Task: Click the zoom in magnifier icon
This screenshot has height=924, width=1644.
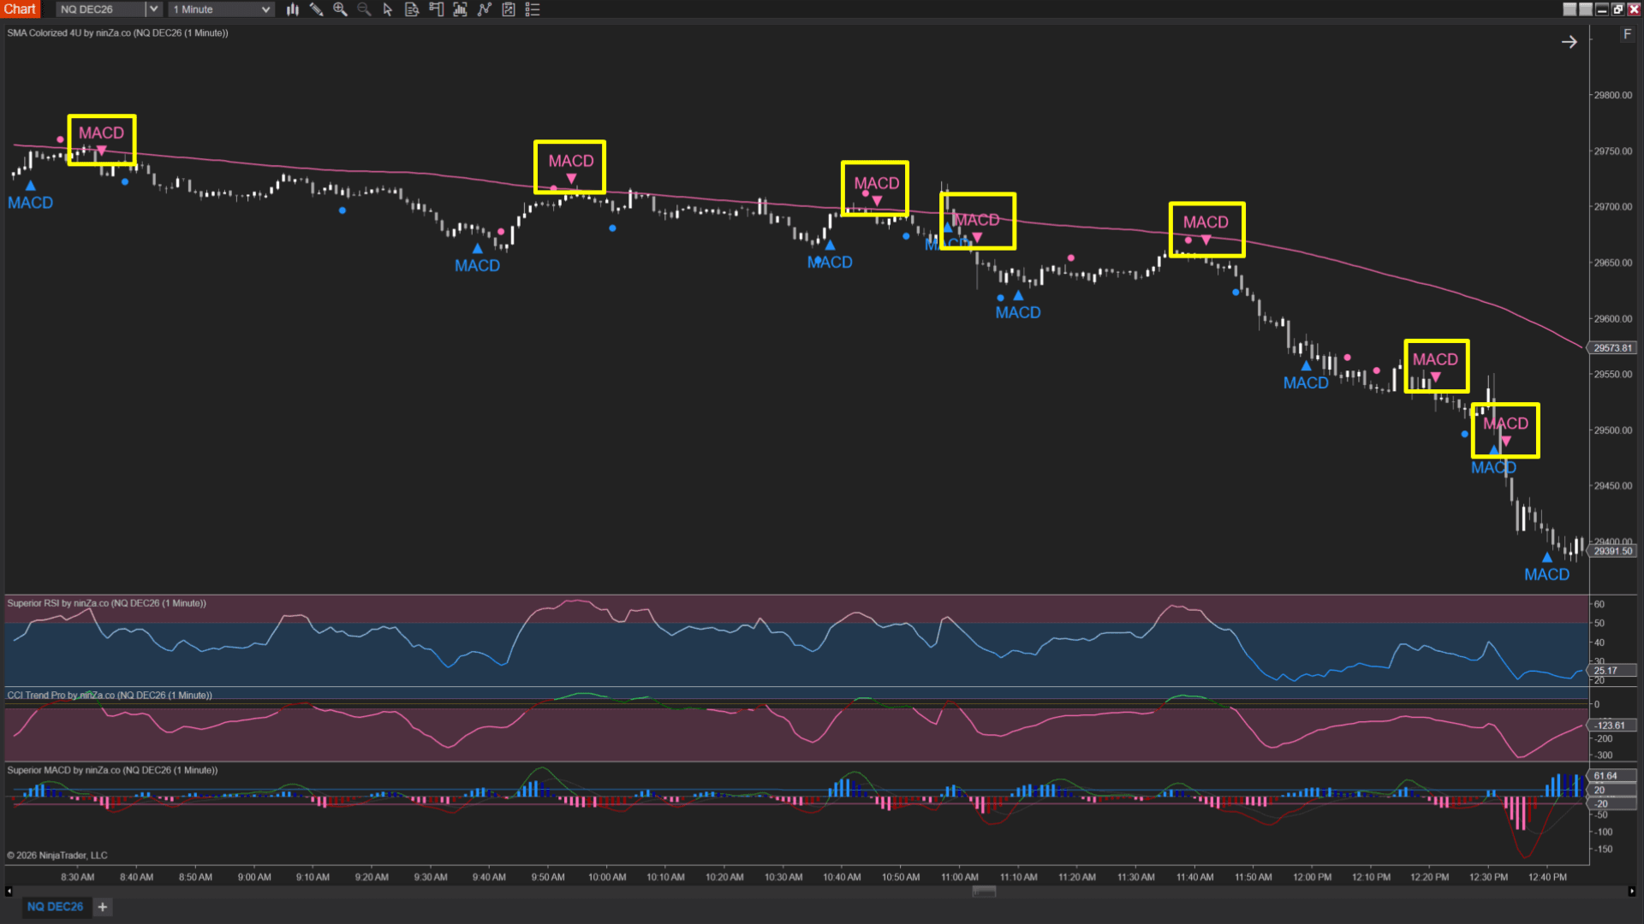Action: tap(340, 9)
